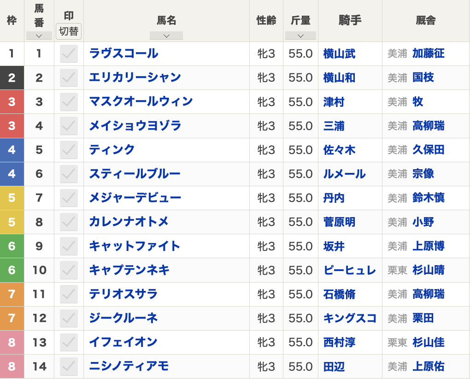Select the red frame 3 cell for horse 3
This screenshot has height=379, width=470.
12,101
